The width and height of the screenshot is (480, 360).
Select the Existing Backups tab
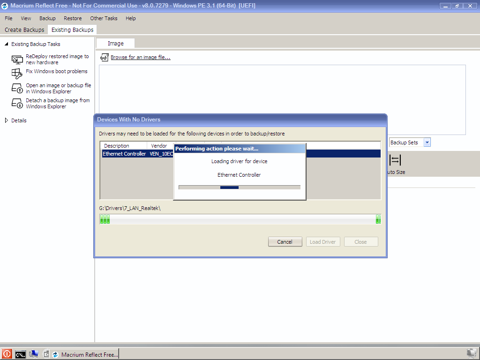click(72, 30)
